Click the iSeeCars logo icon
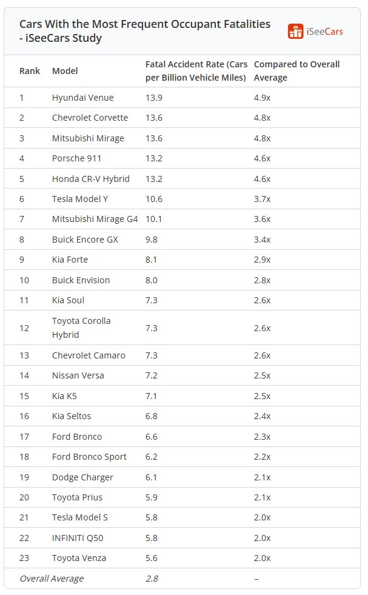 295,31
